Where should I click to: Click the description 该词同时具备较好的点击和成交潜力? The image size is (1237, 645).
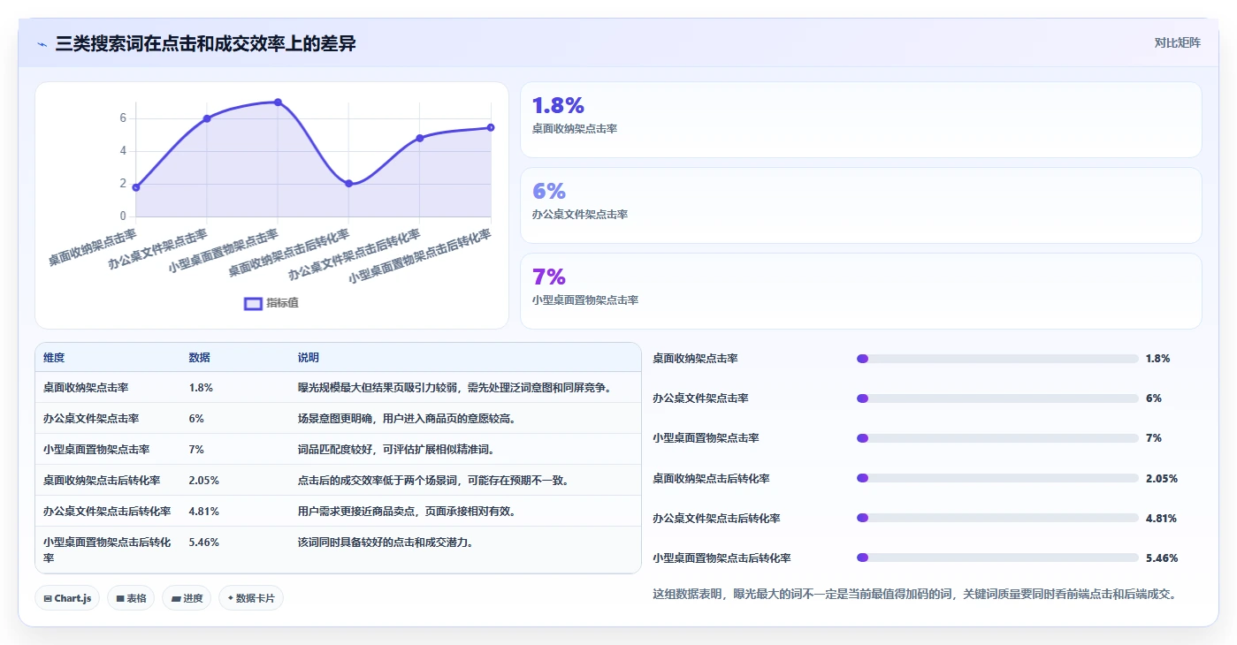(x=386, y=542)
